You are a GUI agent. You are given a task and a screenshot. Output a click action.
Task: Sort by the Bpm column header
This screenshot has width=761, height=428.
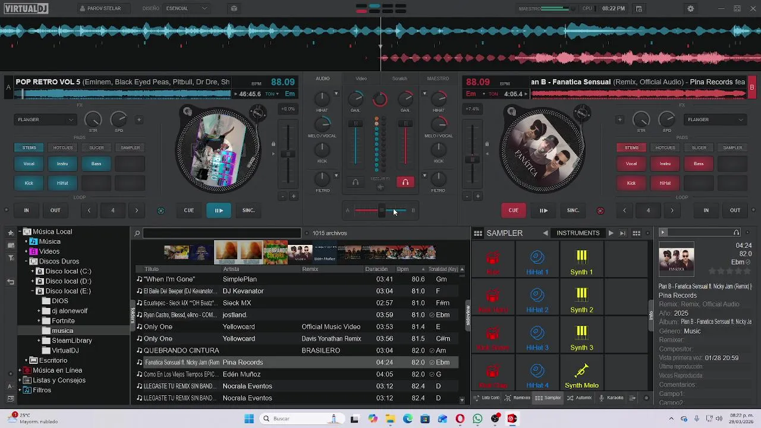pos(402,269)
